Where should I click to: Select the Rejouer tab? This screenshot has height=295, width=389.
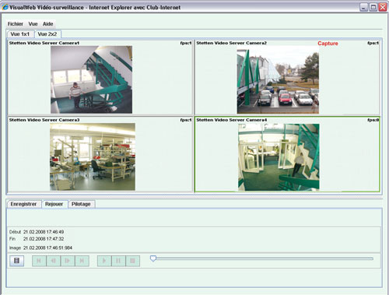[54, 204]
